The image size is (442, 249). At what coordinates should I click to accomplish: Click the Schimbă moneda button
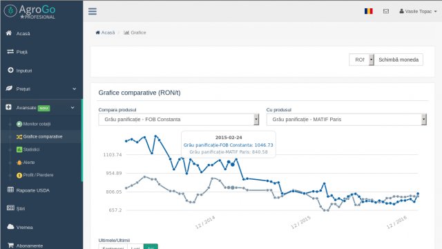(398, 59)
